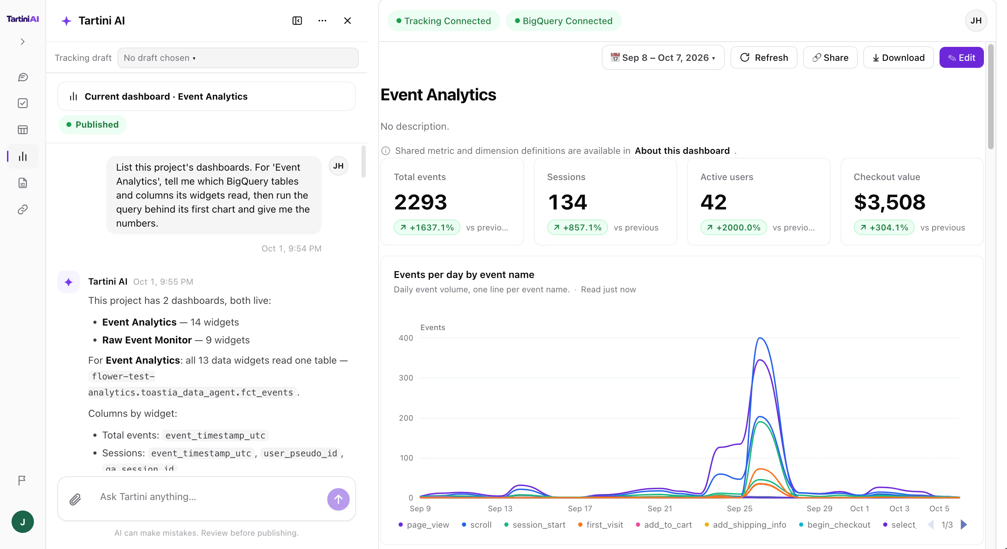
Task: Open the About this dashboard link
Action: pos(682,151)
